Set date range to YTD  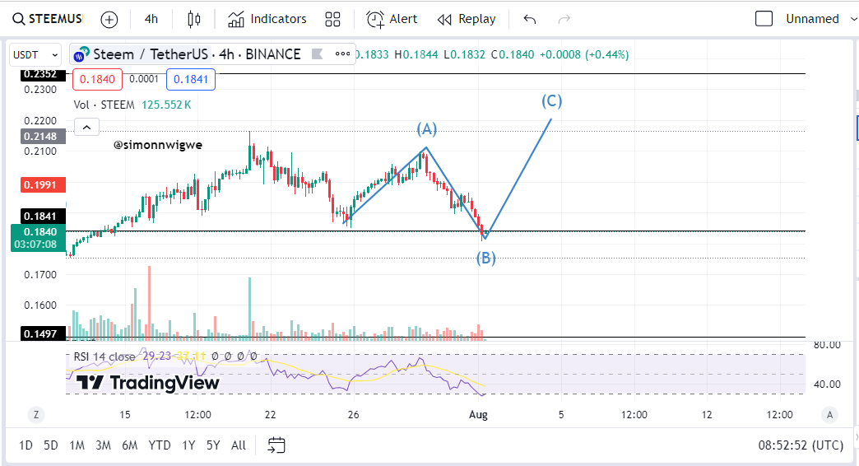[160, 445]
